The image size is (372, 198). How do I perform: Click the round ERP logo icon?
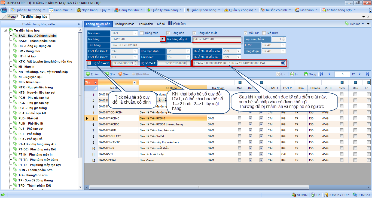[x=4, y=10]
